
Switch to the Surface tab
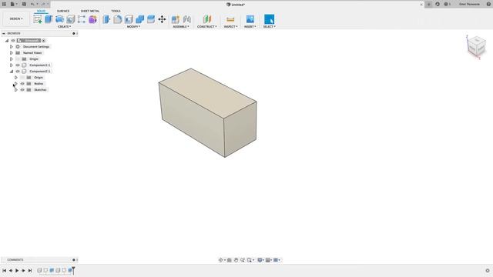63,11
